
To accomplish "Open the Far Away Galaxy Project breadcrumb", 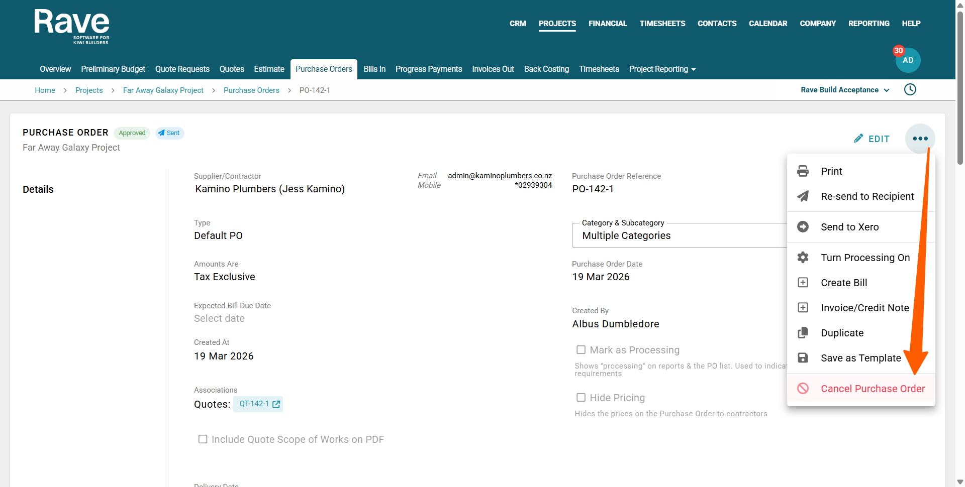I will click(163, 90).
